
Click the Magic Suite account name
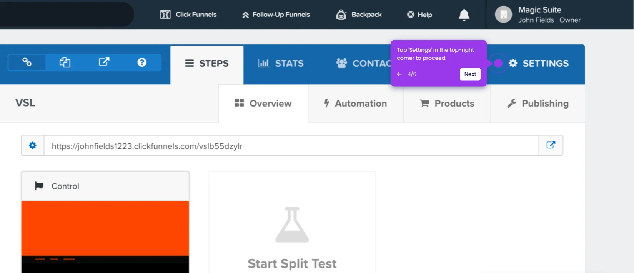tap(540, 10)
